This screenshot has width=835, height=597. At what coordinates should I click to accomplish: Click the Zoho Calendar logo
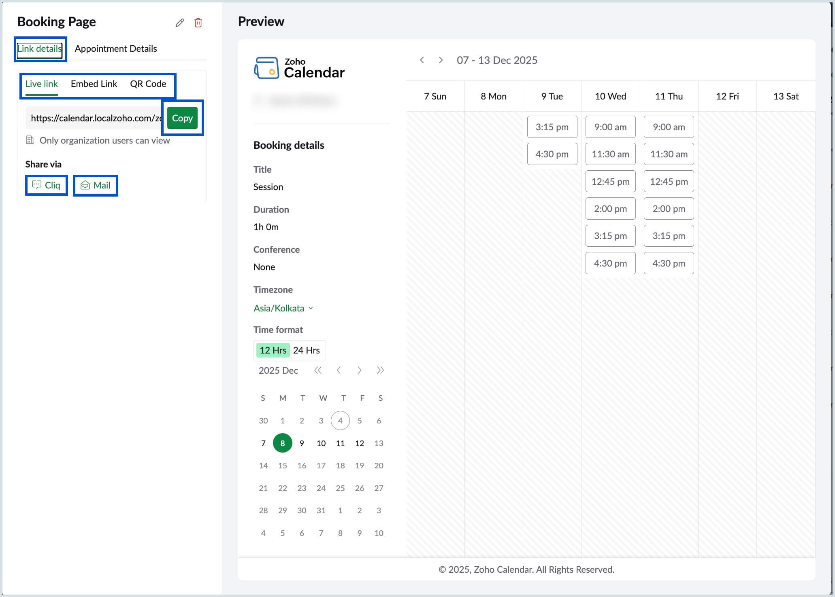pos(299,68)
